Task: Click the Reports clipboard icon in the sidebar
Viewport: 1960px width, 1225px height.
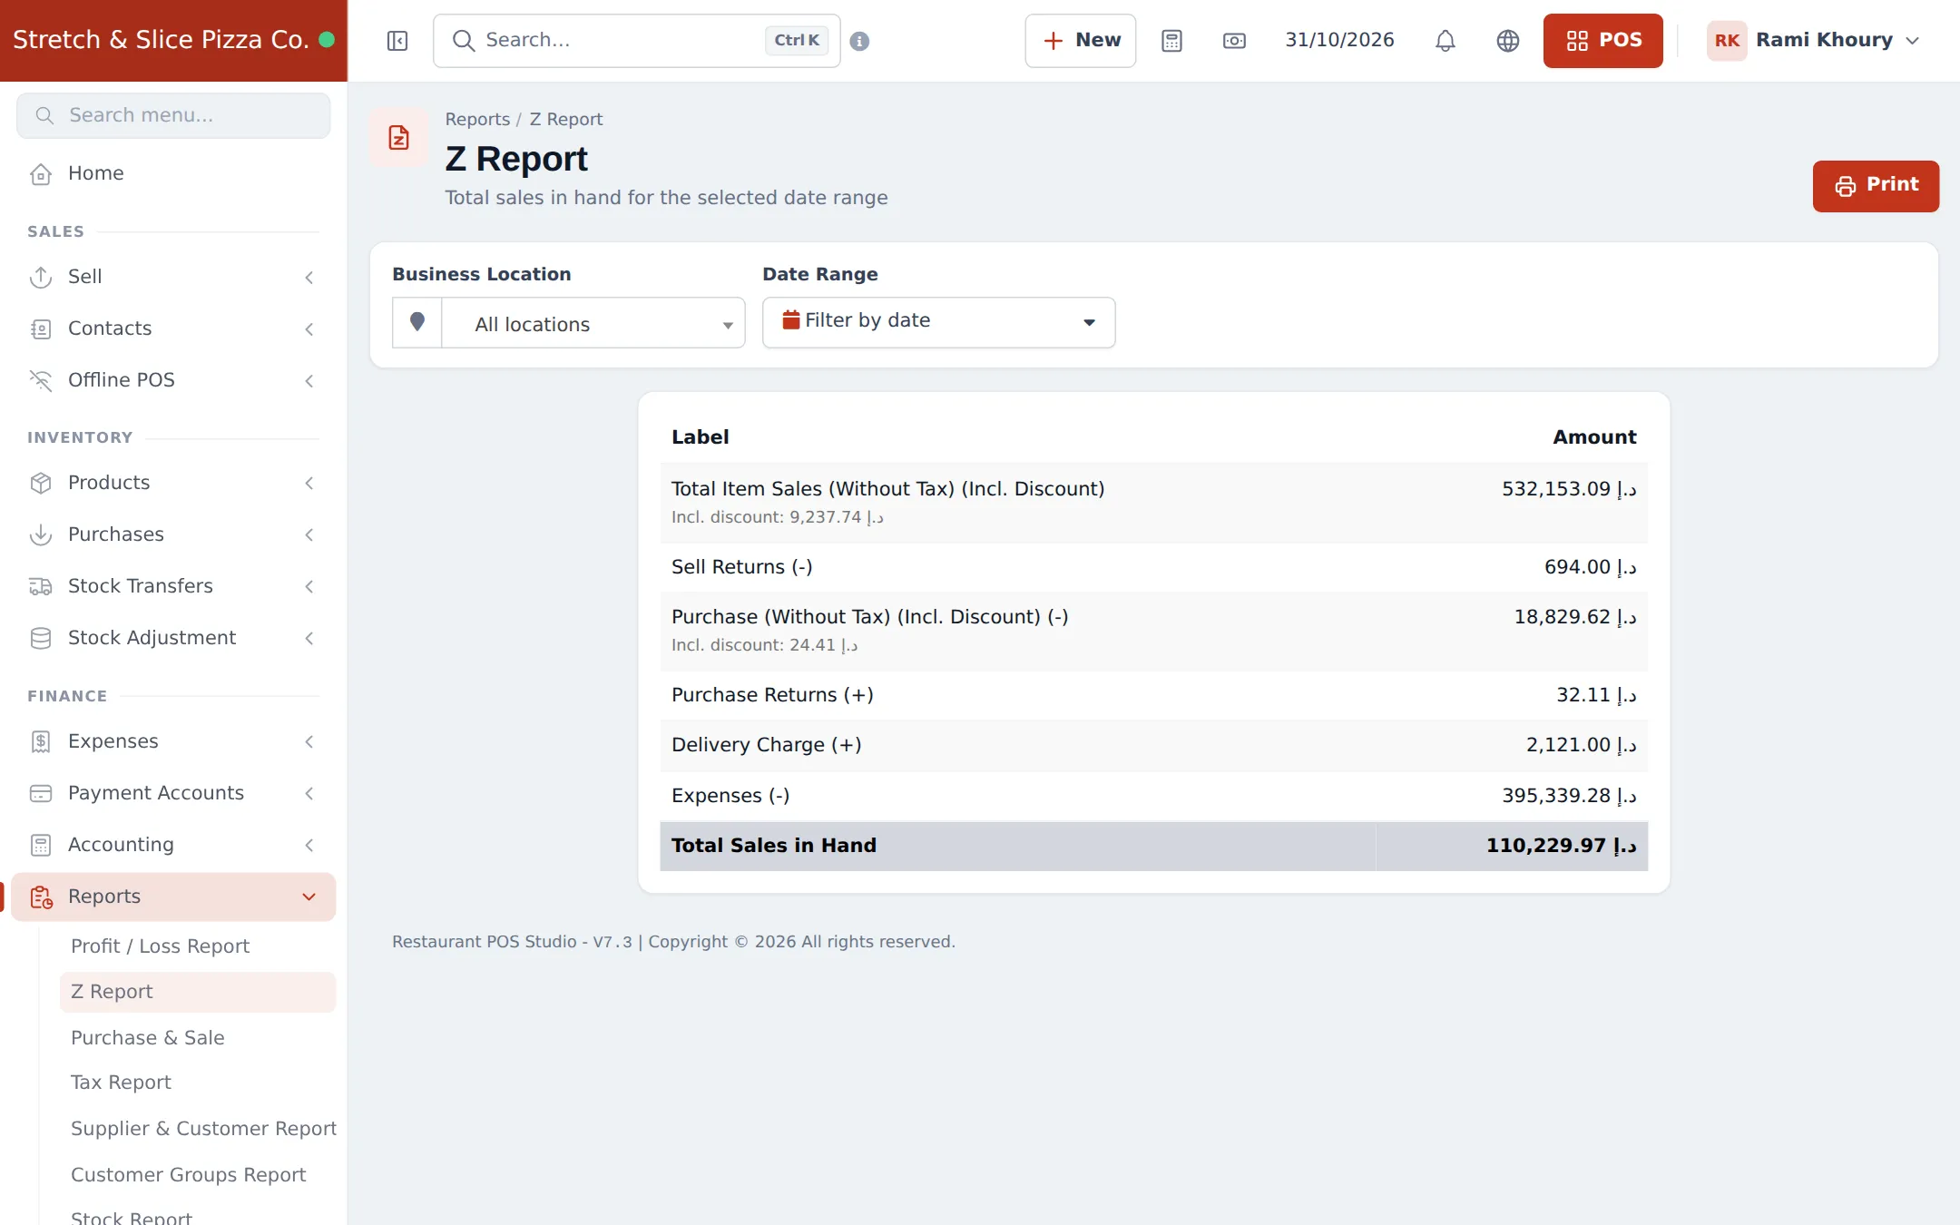Action: pos(41,897)
